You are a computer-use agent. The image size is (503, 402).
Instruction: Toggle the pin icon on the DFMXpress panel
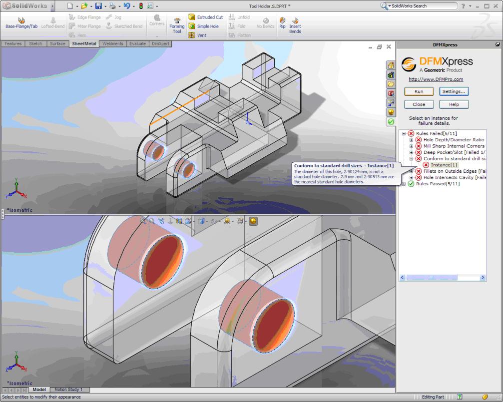[498, 44]
